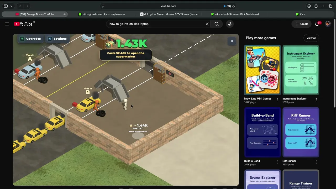Image resolution: width=336 pixels, height=189 pixels.
Task: Click the Safari share icon
Action: tap(316, 6)
